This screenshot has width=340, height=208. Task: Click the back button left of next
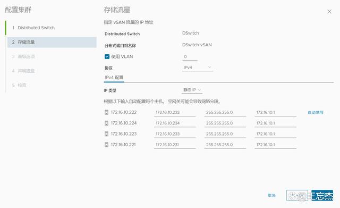[x=297, y=195]
